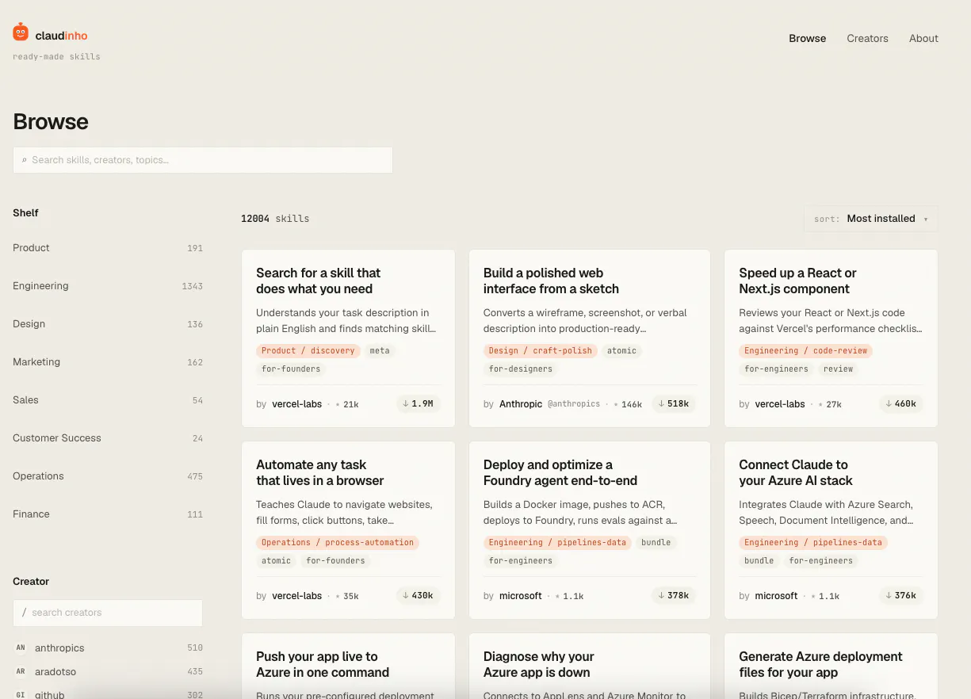Open vercel-labs on the browser automation card

tap(296, 596)
